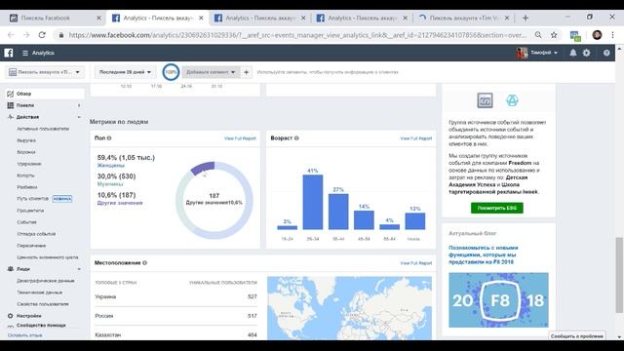Click the 25-34 age bar showing 41%
624x351 pixels.
313,202
